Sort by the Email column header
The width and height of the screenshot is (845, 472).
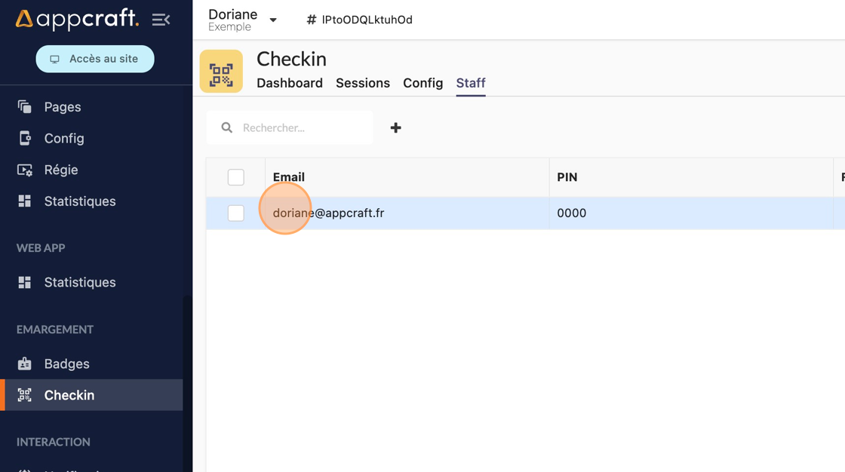[289, 177]
